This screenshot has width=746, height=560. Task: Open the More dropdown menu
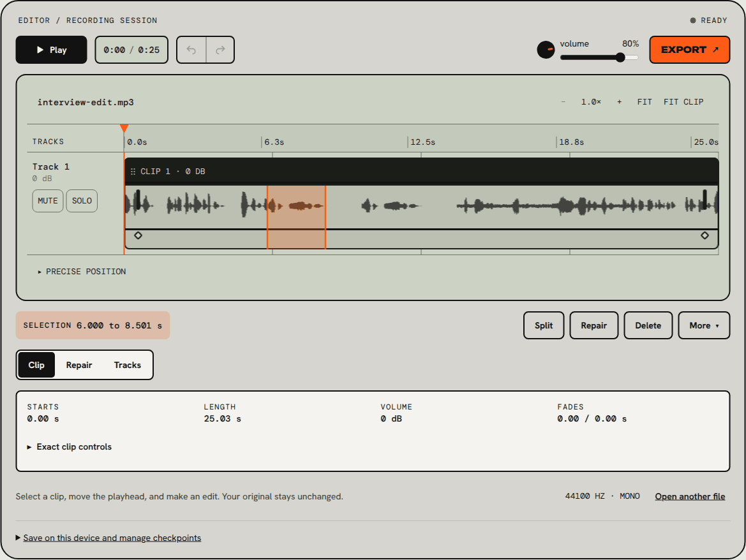pyautogui.click(x=704, y=326)
